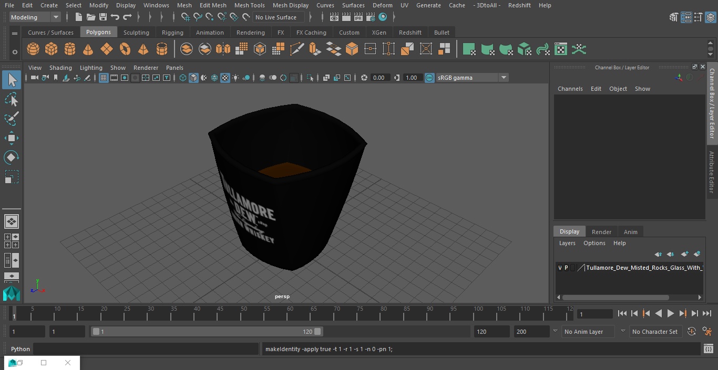This screenshot has width=718, height=370.
Task: Open the Edit Mesh menu
Action: pyautogui.click(x=213, y=5)
